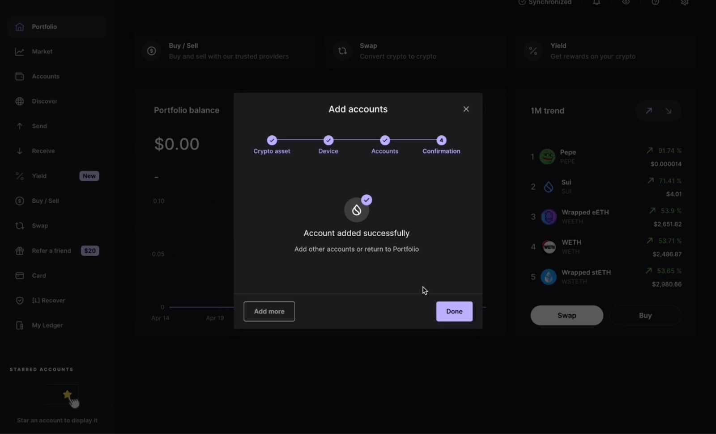
Task: Select the Crypto asset step marker
Action: click(x=272, y=140)
